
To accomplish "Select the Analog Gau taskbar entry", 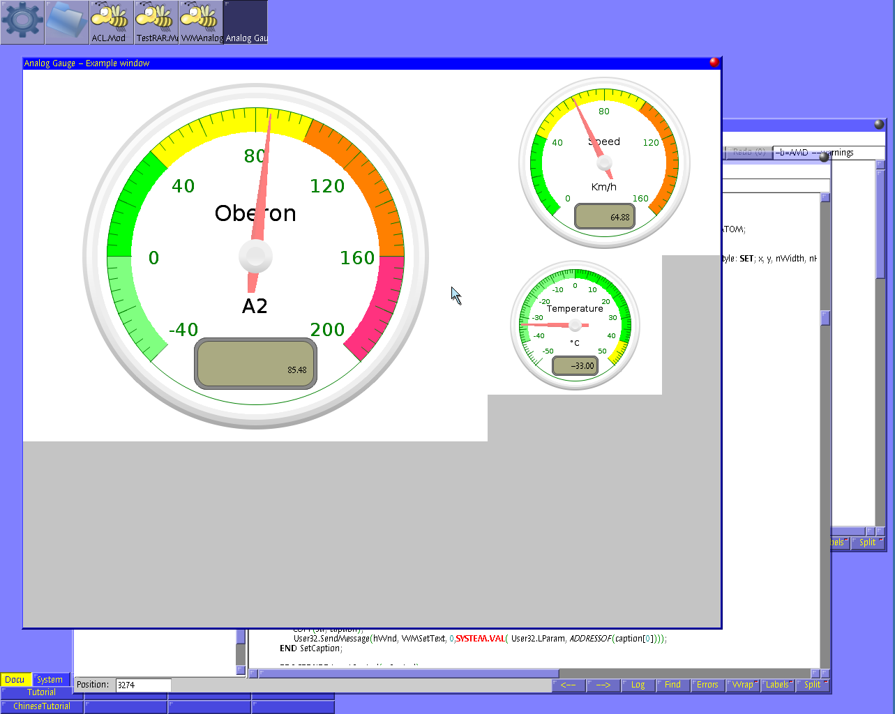I will (x=246, y=22).
